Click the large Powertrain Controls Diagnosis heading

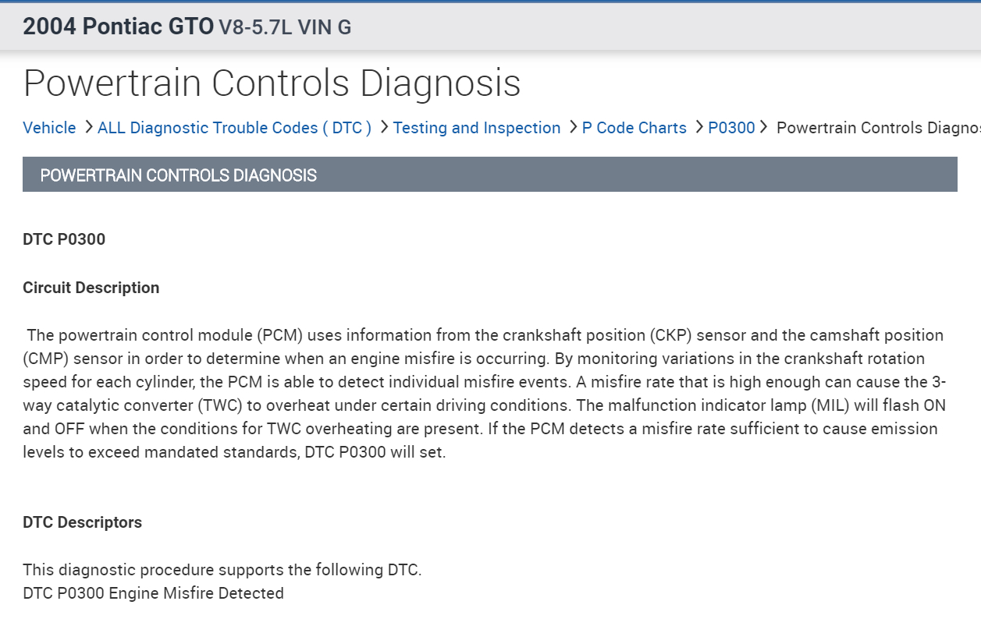click(272, 83)
